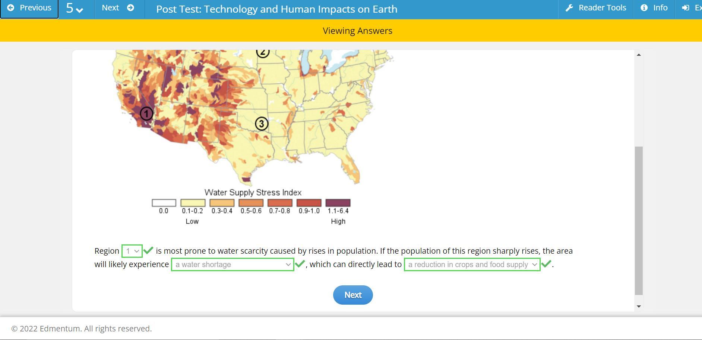
Task: Click the checkmark after water shortage dropdown
Action: click(x=300, y=264)
